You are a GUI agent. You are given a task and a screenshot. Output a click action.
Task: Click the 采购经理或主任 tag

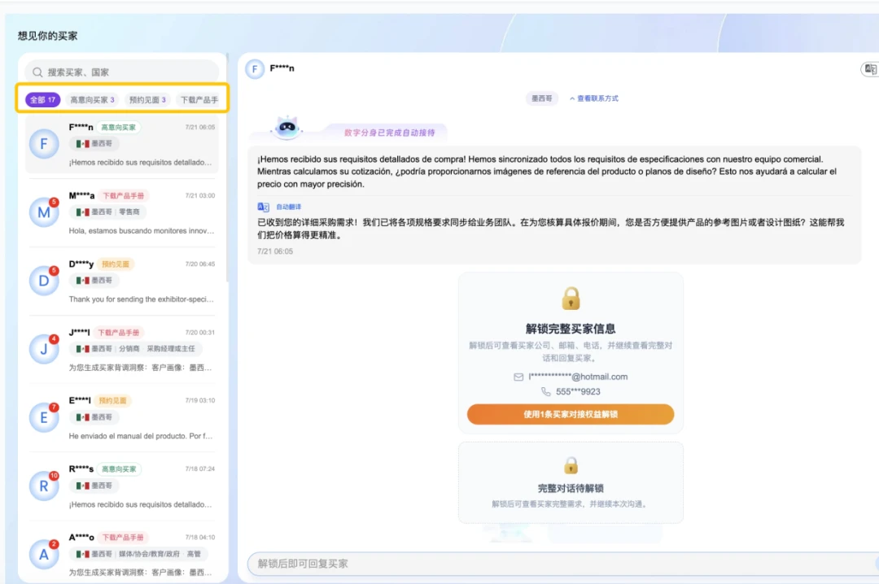171,349
